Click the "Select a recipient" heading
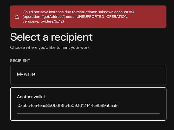Viewport: 174px width, 130px height. pos(51,37)
